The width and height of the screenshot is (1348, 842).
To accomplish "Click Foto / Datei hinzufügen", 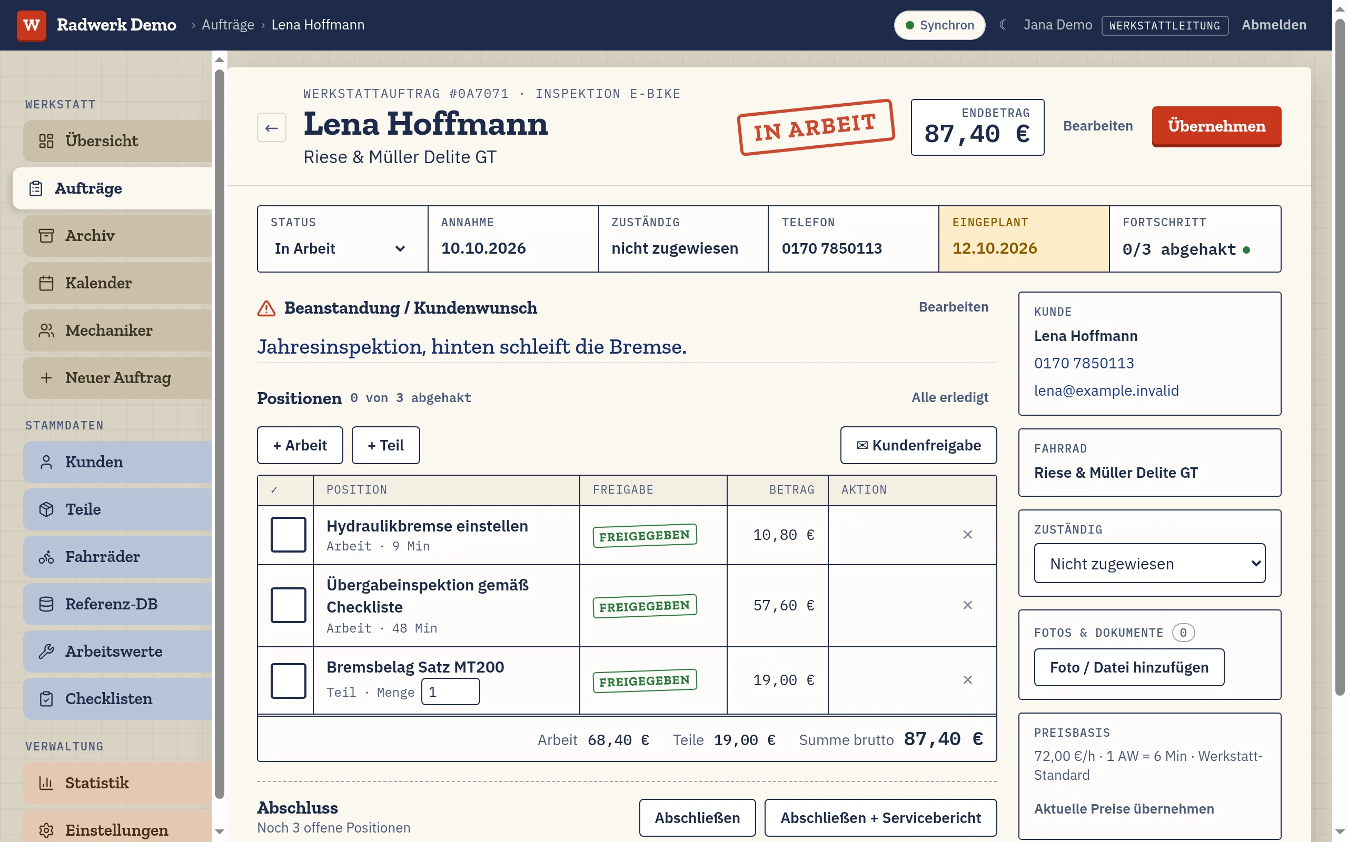I will 1128,667.
